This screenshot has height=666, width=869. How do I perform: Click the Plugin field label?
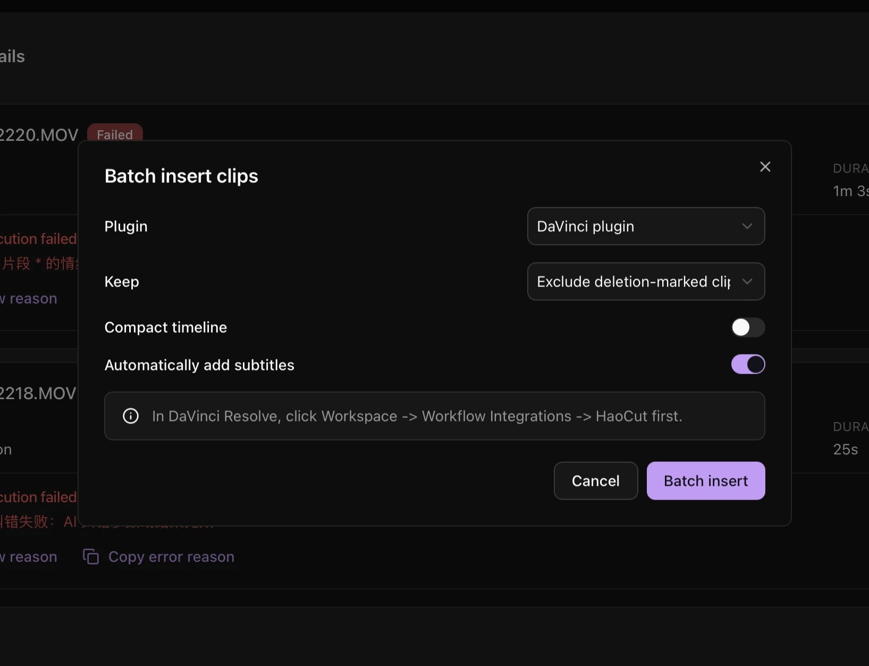126,226
